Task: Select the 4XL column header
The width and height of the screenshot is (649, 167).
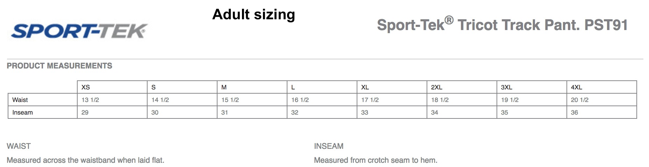Action: coord(602,87)
